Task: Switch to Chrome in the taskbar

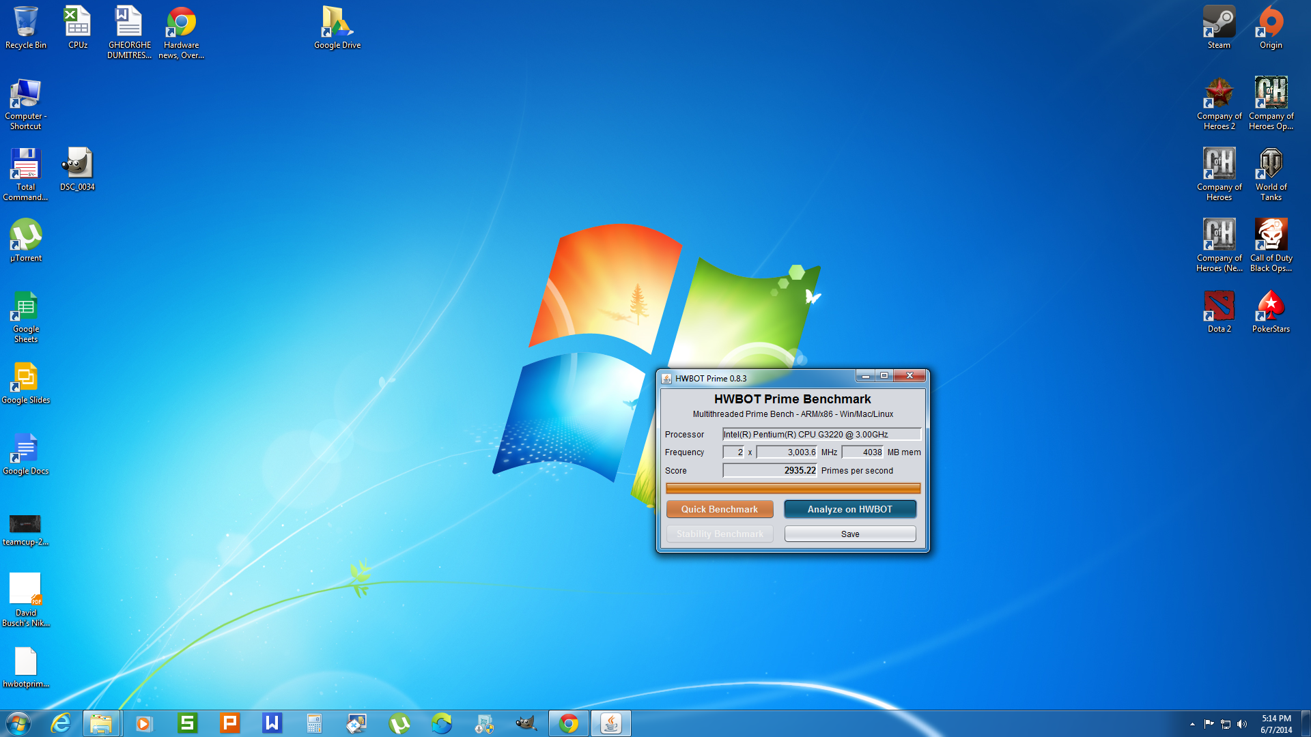Action: tap(568, 723)
